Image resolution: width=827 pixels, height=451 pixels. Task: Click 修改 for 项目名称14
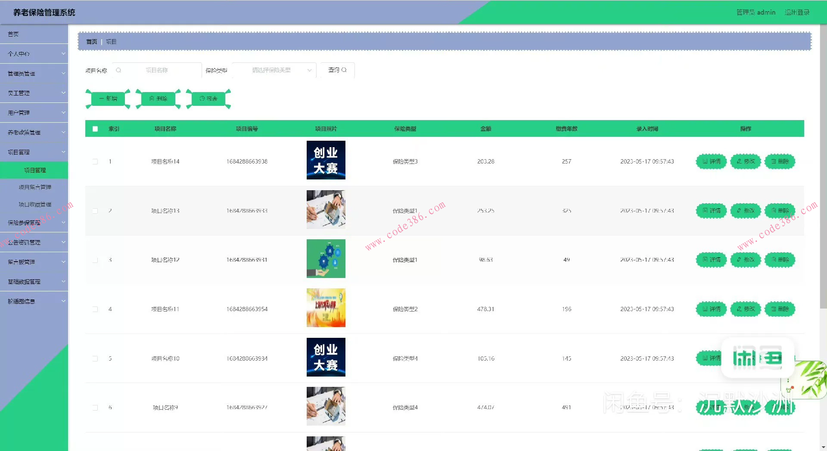coord(746,161)
